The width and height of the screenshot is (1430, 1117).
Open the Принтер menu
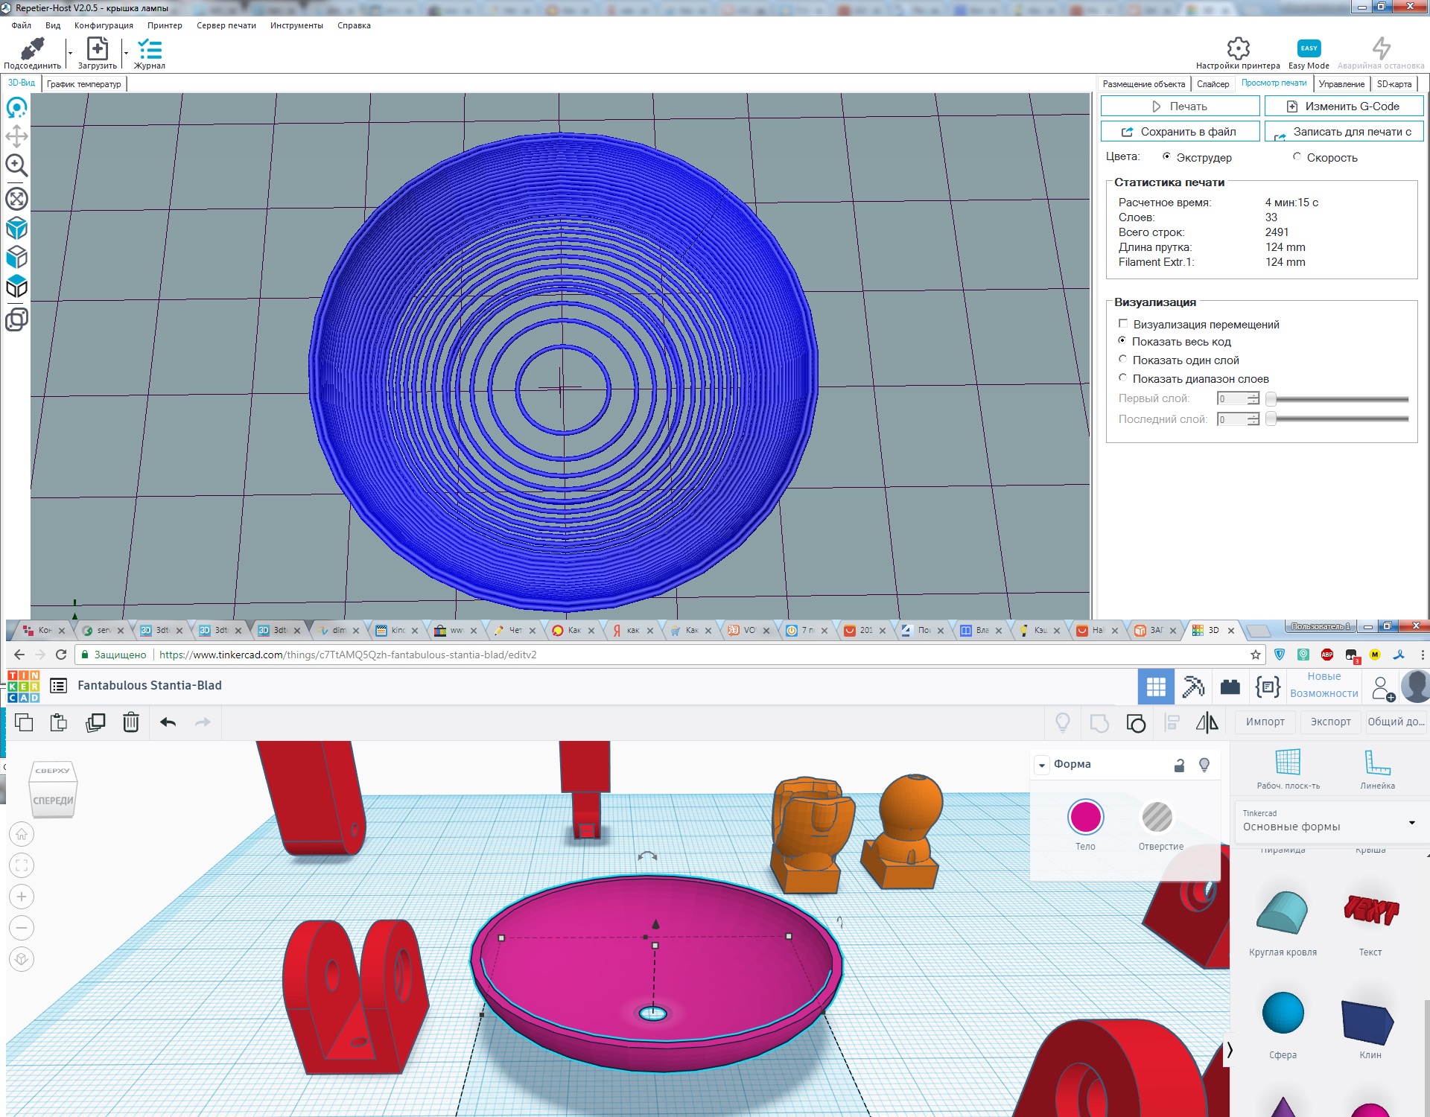165,25
